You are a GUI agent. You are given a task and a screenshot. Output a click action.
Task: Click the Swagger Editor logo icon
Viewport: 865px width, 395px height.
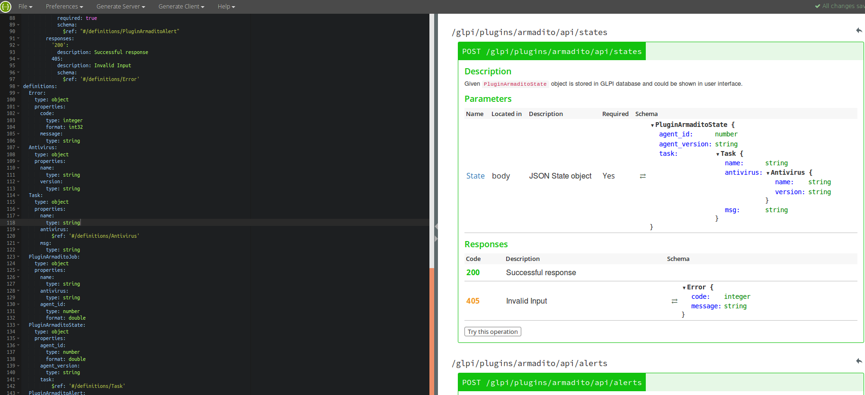click(6, 7)
